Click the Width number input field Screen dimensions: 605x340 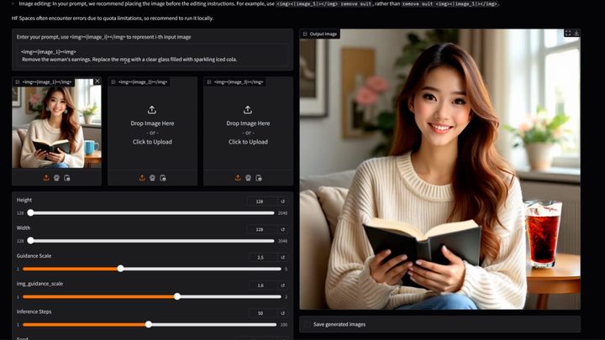click(x=262, y=229)
